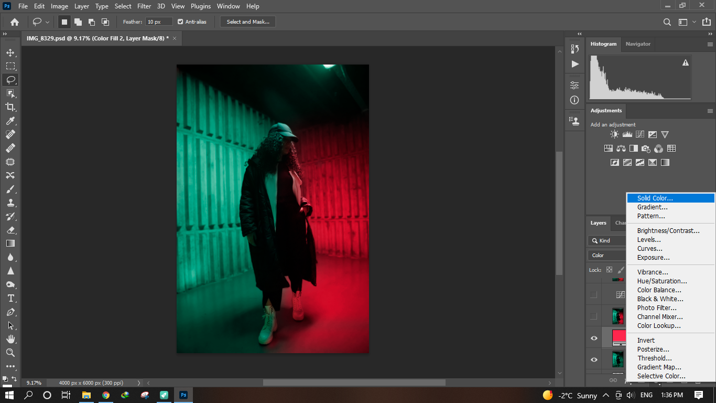Hide the red Color Fill layer
The width and height of the screenshot is (716, 403).
coord(594,338)
